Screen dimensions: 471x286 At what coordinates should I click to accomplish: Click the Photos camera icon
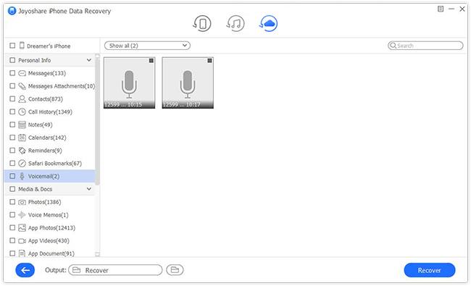tap(22, 202)
